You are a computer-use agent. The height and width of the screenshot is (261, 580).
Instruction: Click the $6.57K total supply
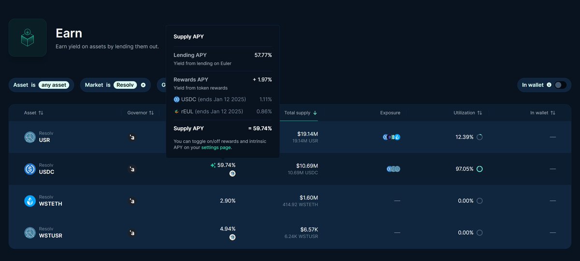309,229
